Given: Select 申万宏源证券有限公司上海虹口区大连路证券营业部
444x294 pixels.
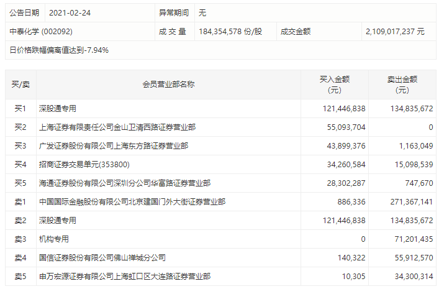Looking at the screenshot, I should [x=125, y=277].
